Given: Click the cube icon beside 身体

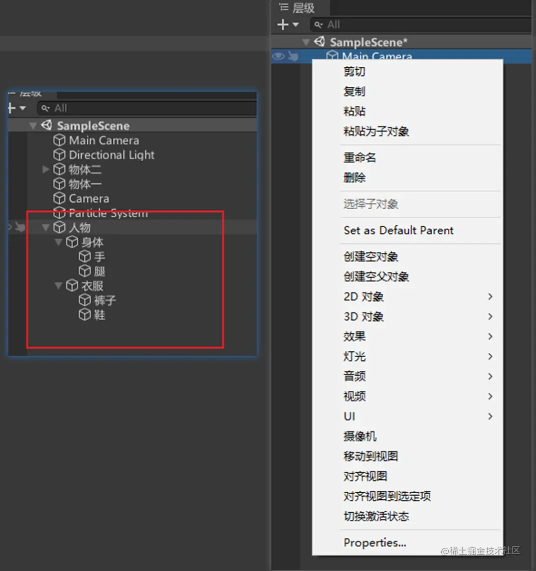Looking at the screenshot, I should point(72,242).
